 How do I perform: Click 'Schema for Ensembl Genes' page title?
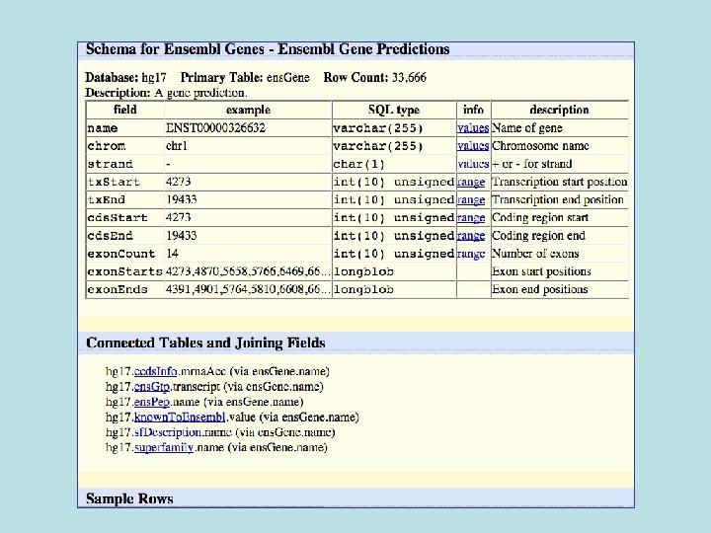click(x=268, y=49)
